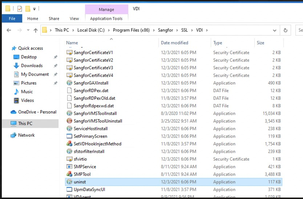Open the recent locations dropdown arrow
The width and height of the screenshot is (303, 199).
pyautogui.click(x=28, y=30)
